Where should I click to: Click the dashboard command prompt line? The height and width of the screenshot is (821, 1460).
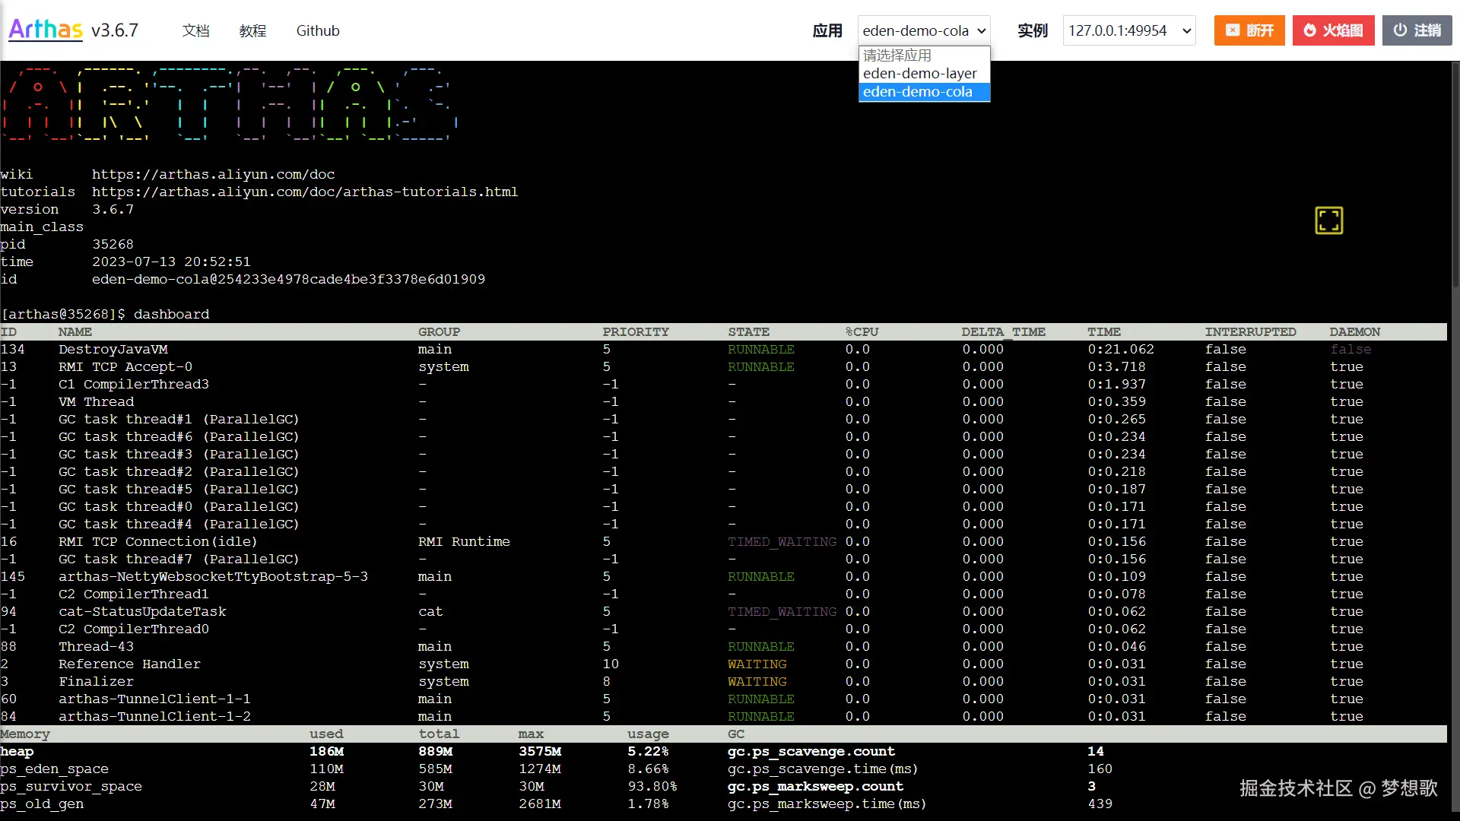tap(106, 314)
